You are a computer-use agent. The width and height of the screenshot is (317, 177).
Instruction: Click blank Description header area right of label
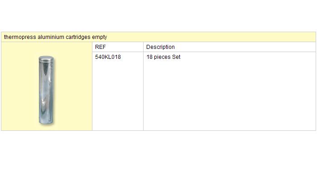click(x=245, y=47)
